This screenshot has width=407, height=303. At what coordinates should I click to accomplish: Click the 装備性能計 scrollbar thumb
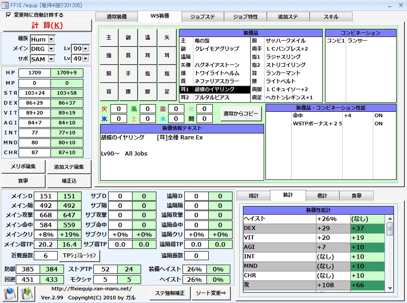pyautogui.click(x=389, y=229)
